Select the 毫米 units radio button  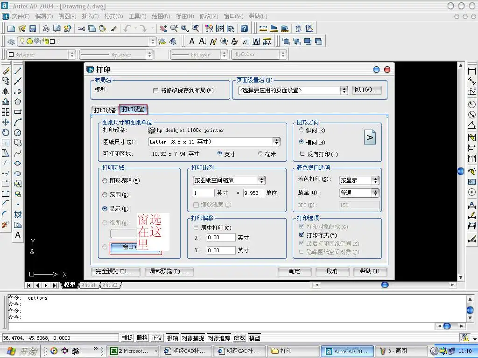[x=260, y=153]
